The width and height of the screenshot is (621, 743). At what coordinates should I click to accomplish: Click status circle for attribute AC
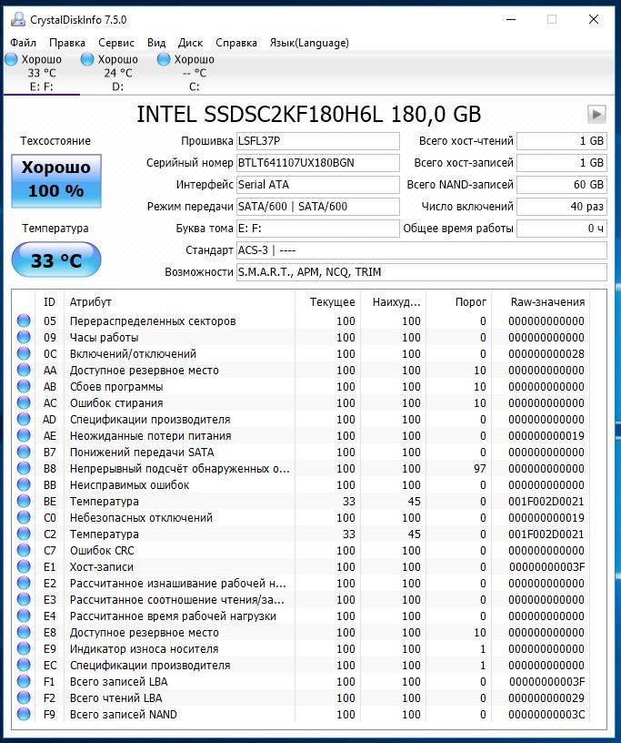point(24,402)
